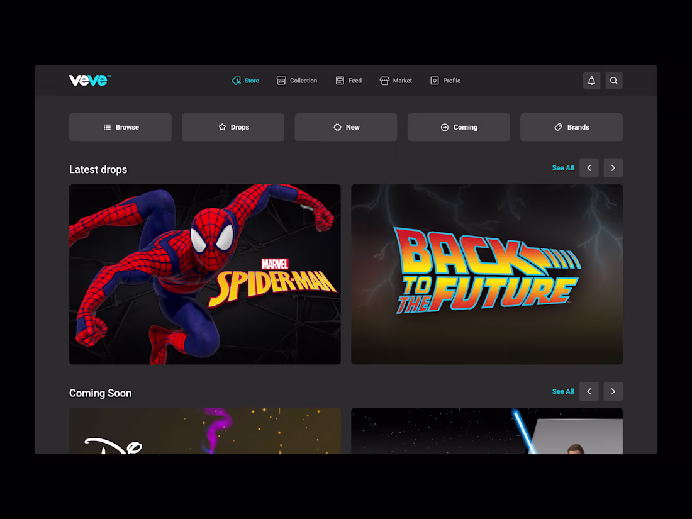Click the veve logo

click(x=88, y=80)
